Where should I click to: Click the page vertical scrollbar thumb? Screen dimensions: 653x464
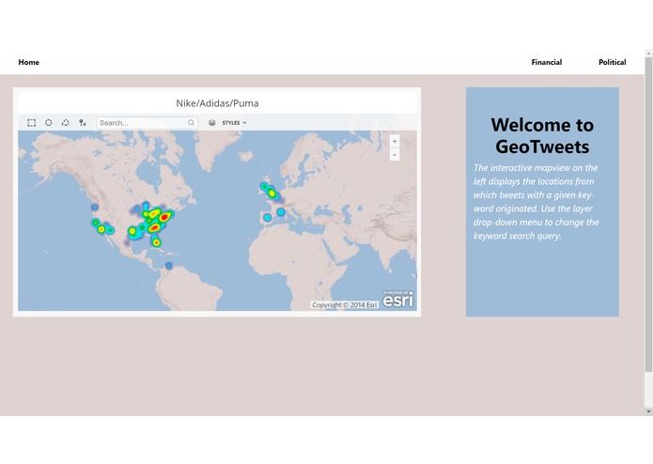(648, 214)
